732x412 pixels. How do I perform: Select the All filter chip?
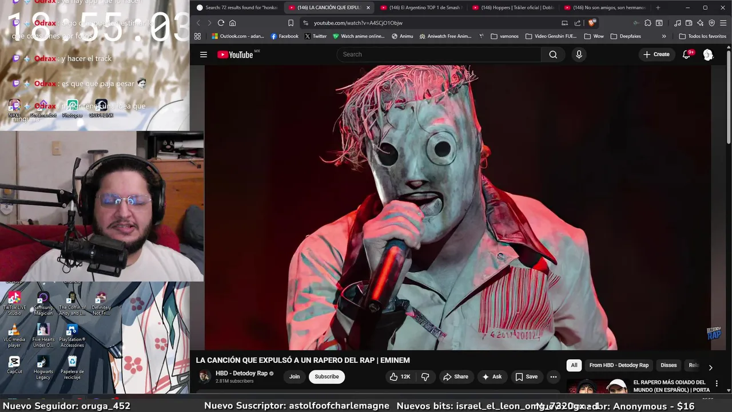tap(574, 365)
